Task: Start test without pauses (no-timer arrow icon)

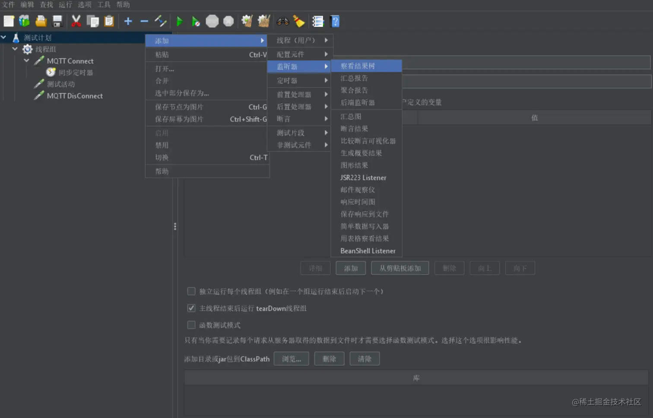Action: (x=197, y=20)
